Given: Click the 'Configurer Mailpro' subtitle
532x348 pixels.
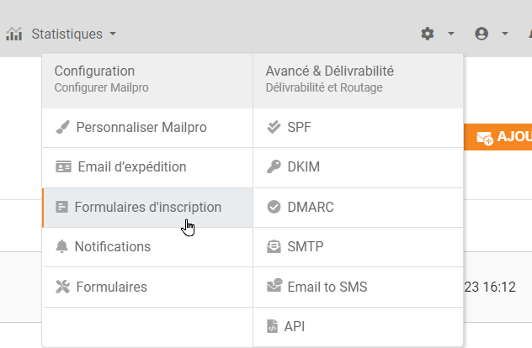Looking at the screenshot, I should pos(102,87).
